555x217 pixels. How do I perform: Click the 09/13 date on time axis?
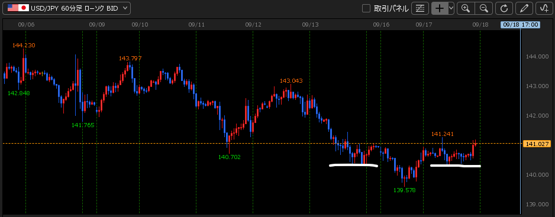(x=311, y=25)
